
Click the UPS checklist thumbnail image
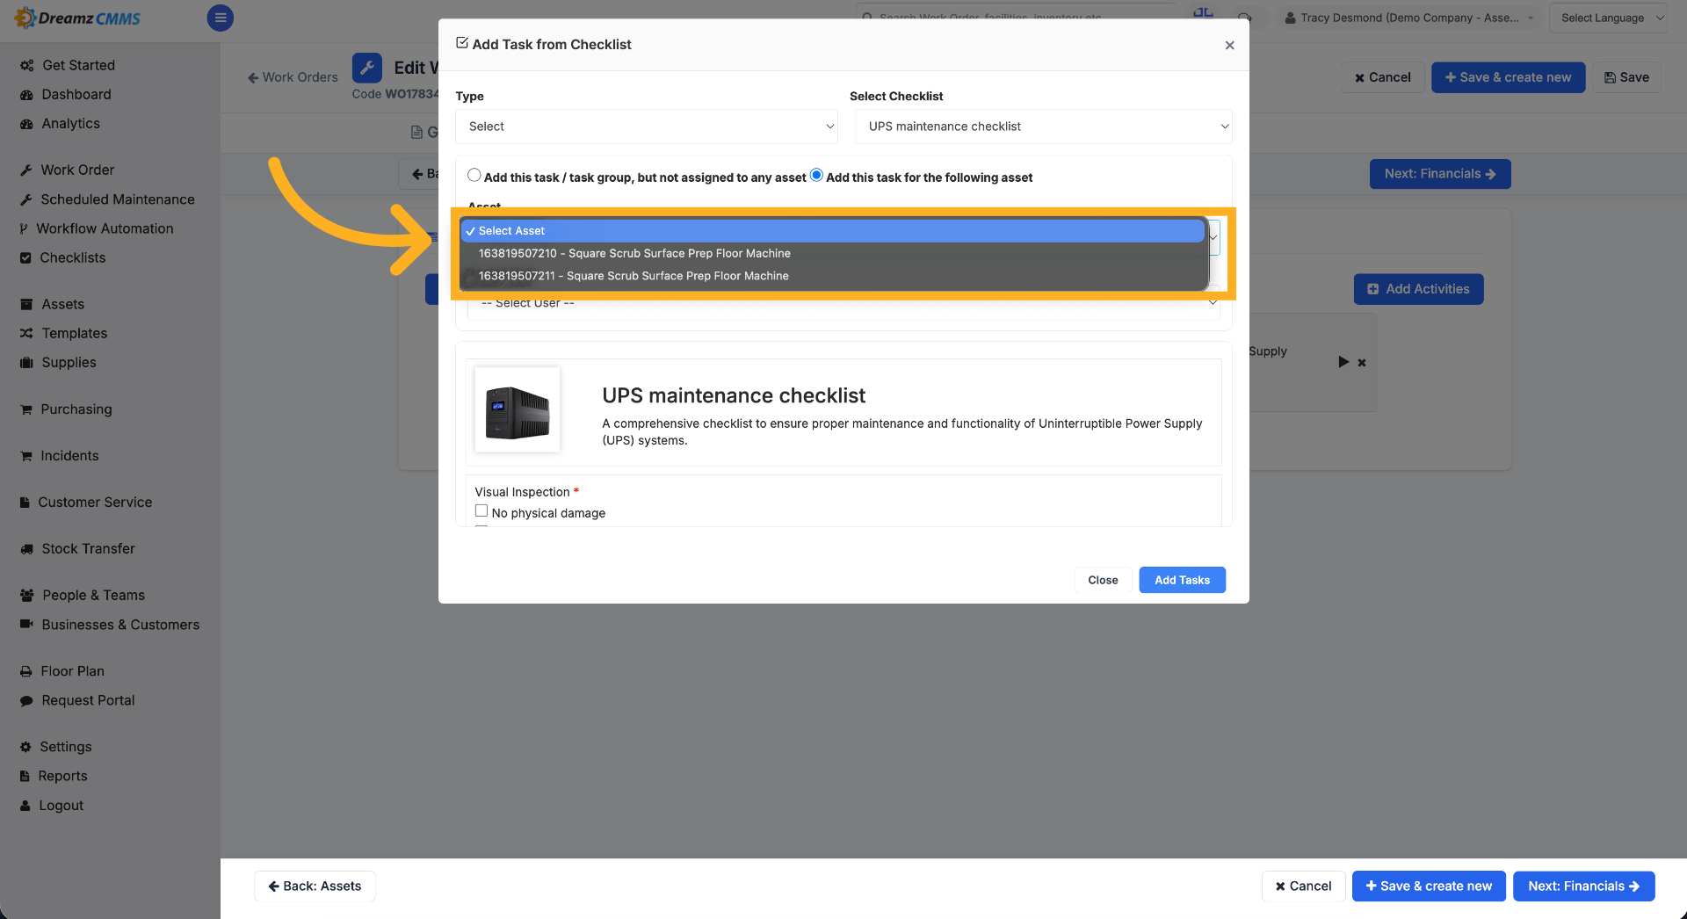point(518,409)
